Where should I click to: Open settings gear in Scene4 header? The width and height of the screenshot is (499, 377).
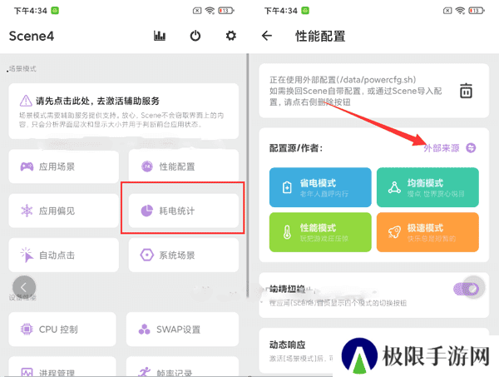click(231, 36)
